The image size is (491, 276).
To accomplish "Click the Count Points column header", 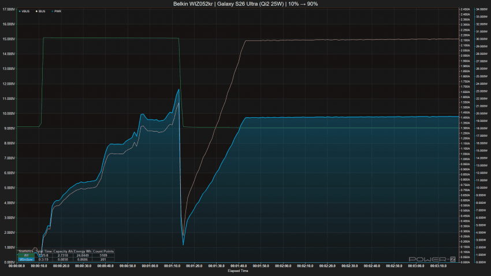I will [103, 251].
